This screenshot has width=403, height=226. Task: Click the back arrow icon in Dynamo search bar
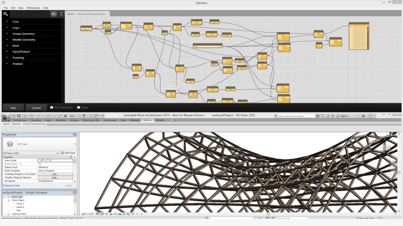tap(53, 14)
